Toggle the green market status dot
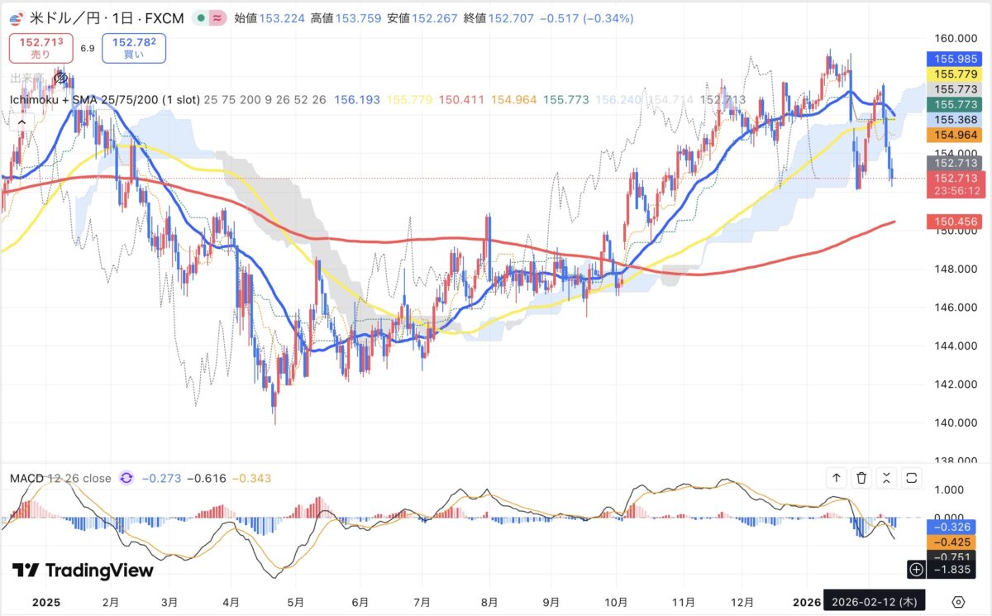This screenshot has height=616, width=992. 203,17
